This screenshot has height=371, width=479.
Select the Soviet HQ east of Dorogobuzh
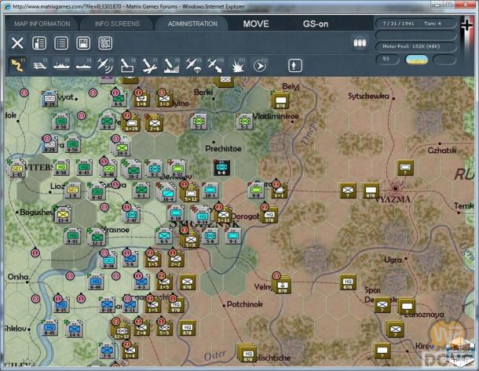[269, 215]
